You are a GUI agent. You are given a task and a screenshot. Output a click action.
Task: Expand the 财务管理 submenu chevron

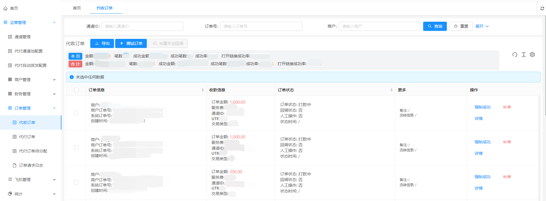[54, 94]
